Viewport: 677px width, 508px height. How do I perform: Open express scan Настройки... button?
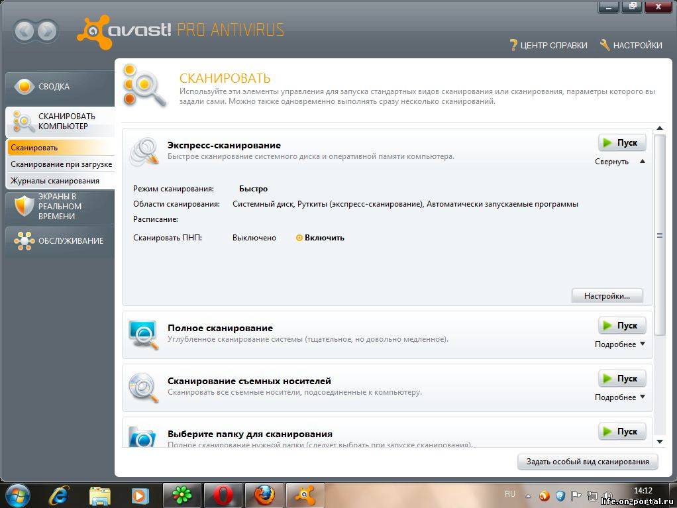[607, 296]
